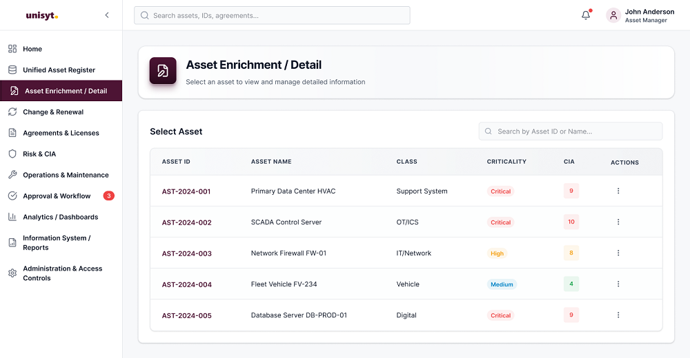Open Information System / Reports

pos(61,242)
